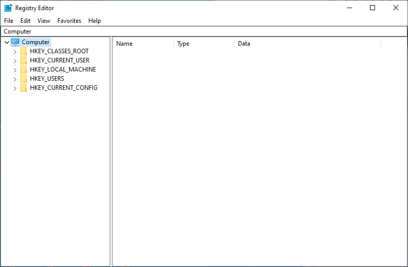Click the Type column header
408x267 pixels.
tap(204, 44)
